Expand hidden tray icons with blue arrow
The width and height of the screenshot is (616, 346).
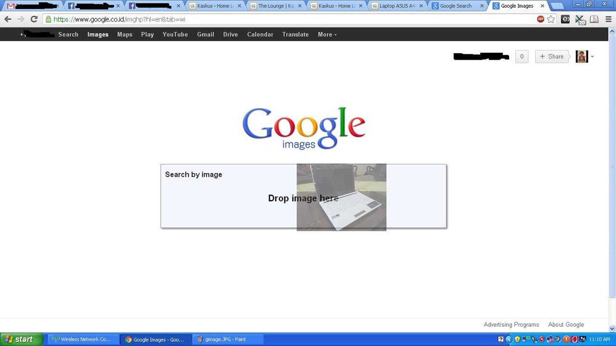[x=509, y=339]
